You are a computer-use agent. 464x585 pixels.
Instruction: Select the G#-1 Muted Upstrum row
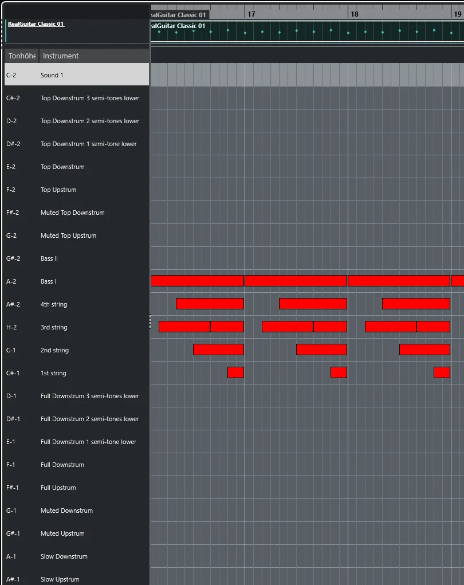(x=77, y=533)
